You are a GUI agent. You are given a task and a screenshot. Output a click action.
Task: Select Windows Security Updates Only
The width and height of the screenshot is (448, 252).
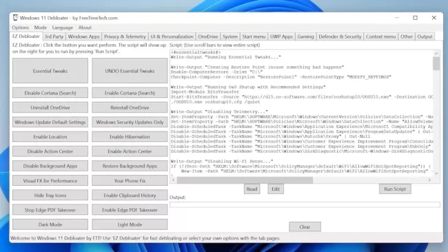130,122
